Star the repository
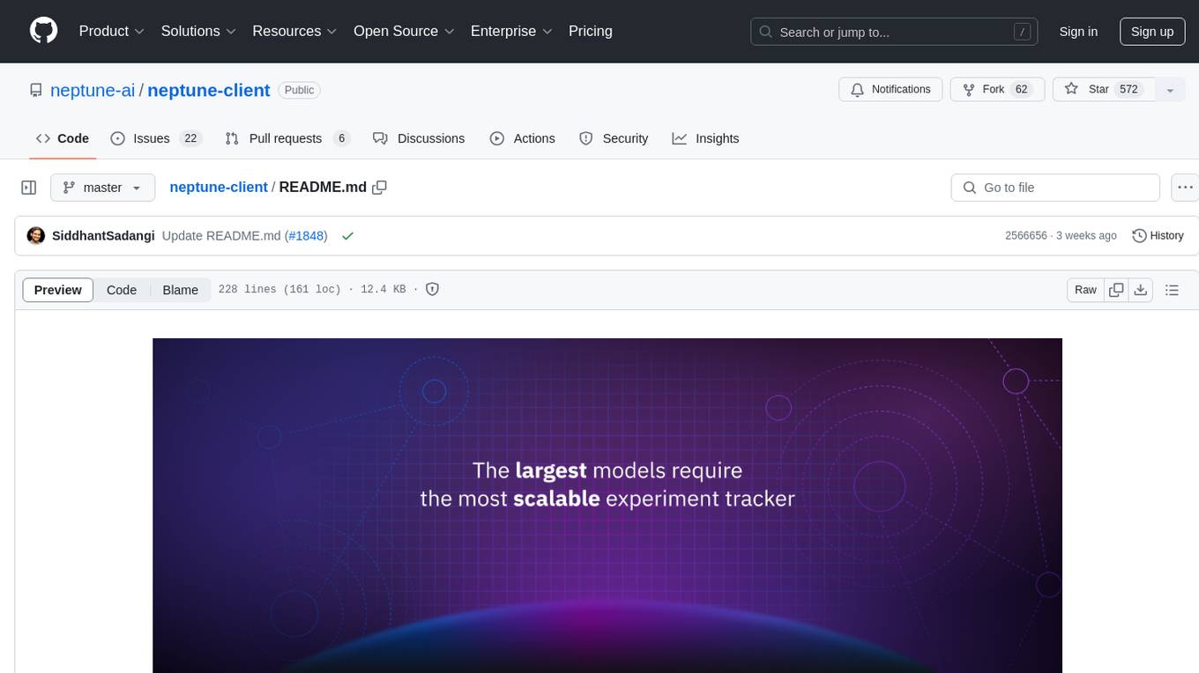Screen dimensions: 1199x673 1104,90
